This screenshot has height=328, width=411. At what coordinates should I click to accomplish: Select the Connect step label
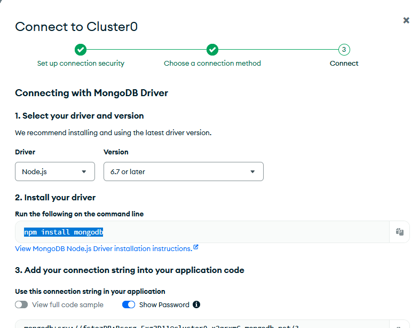(x=344, y=63)
